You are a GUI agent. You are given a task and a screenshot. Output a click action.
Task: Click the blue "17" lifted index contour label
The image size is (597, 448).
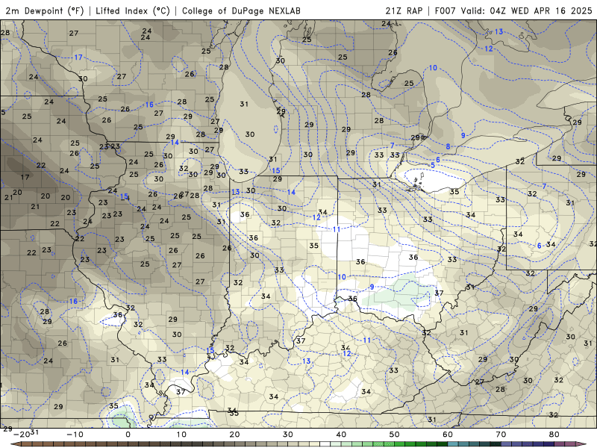pyautogui.click(x=78, y=57)
